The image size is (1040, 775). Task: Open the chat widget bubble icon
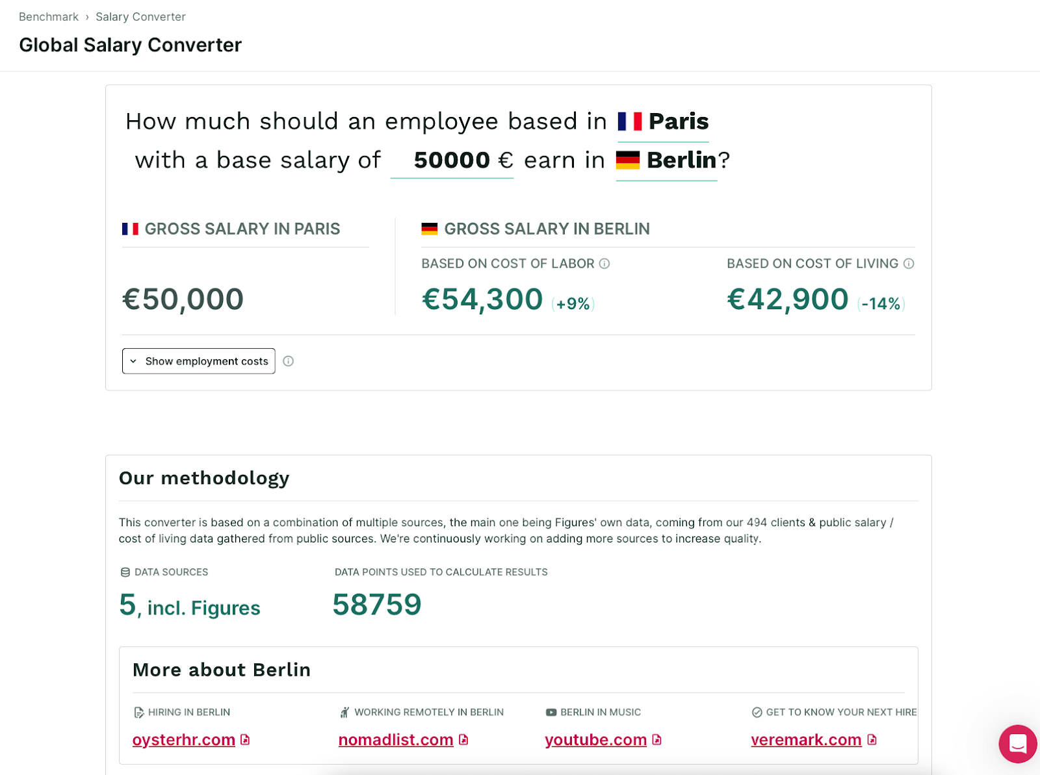[1018, 744]
